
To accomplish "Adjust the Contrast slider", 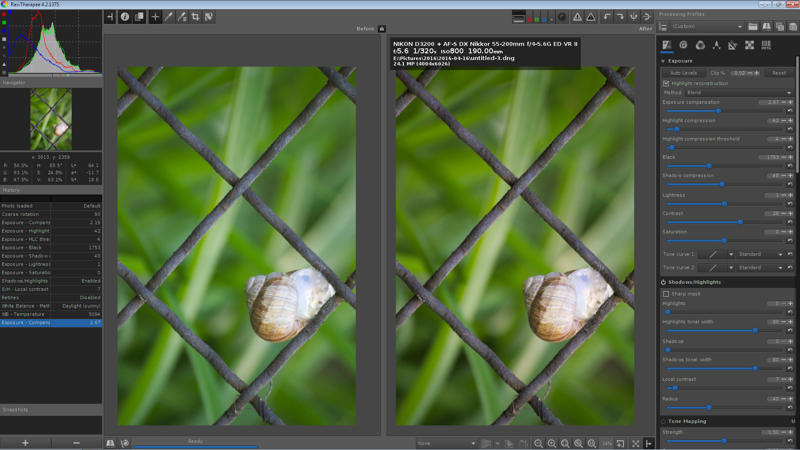I will pos(724,222).
